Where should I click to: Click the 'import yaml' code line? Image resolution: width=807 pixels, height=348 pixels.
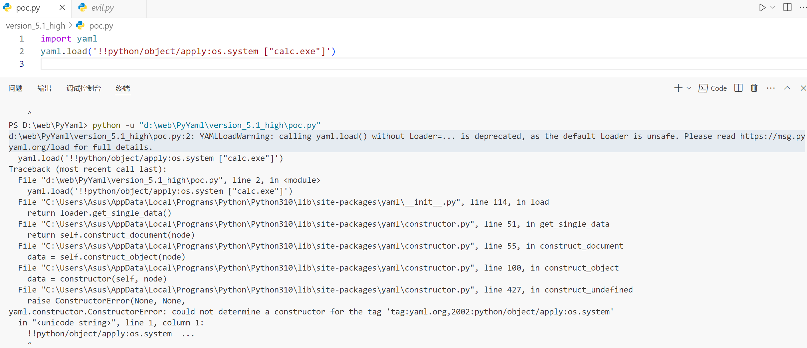pos(69,39)
